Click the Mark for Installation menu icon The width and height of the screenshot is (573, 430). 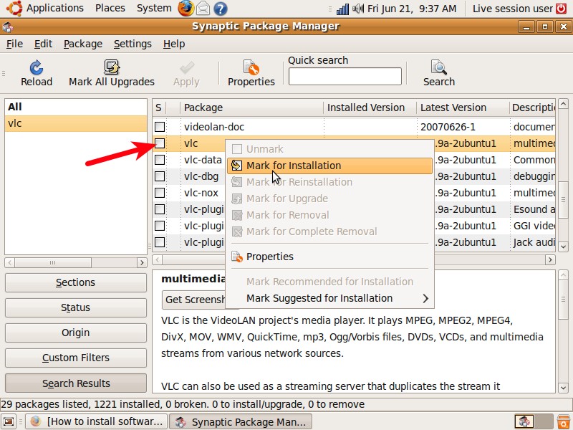[237, 166]
